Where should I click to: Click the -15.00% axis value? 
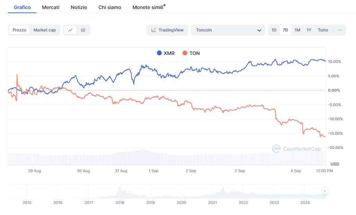[x=335, y=133]
